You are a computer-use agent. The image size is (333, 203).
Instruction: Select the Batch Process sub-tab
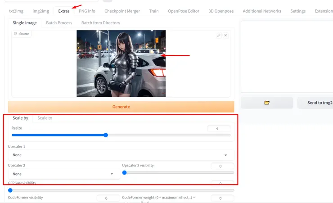[59, 23]
